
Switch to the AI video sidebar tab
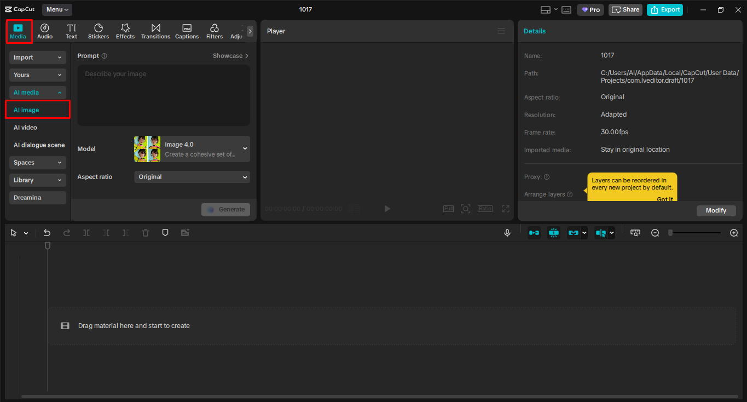point(24,127)
